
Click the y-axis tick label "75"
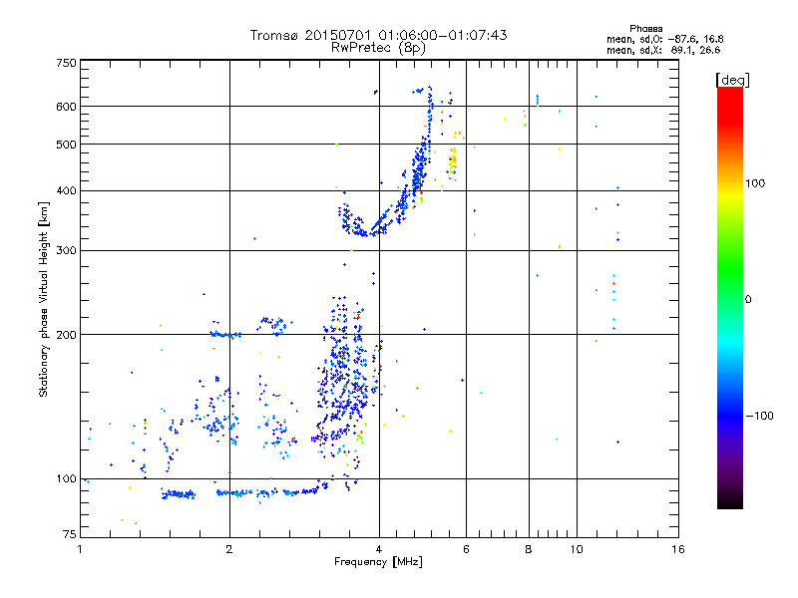tap(70, 534)
